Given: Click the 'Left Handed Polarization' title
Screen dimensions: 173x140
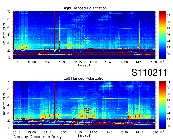Looking at the screenshot, I should point(84,78).
